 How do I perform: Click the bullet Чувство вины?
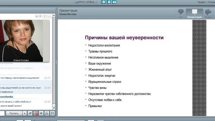coord(97,88)
